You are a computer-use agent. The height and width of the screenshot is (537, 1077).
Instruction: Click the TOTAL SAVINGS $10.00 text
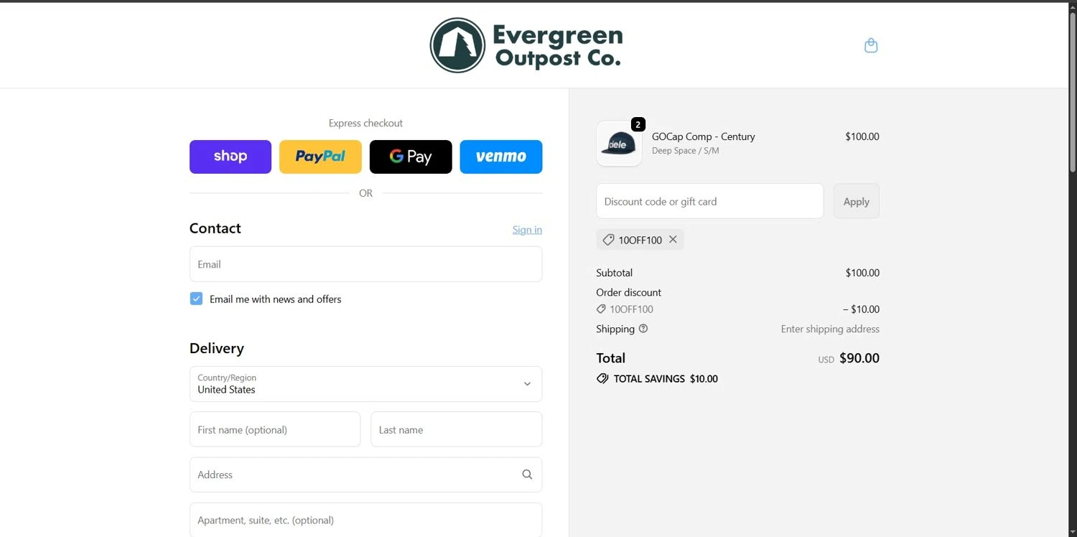pyautogui.click(x=666, y=378)
